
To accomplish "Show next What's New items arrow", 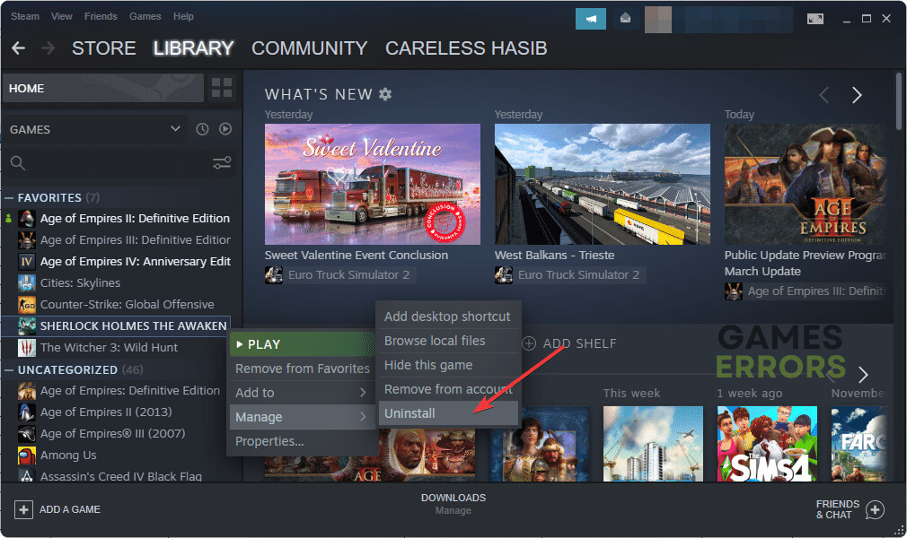I will [x=857, y=95].
